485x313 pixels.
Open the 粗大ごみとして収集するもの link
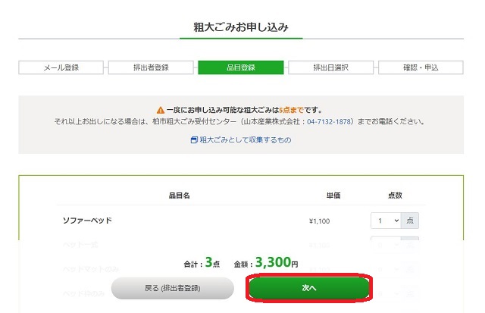(x=246, y=140)
